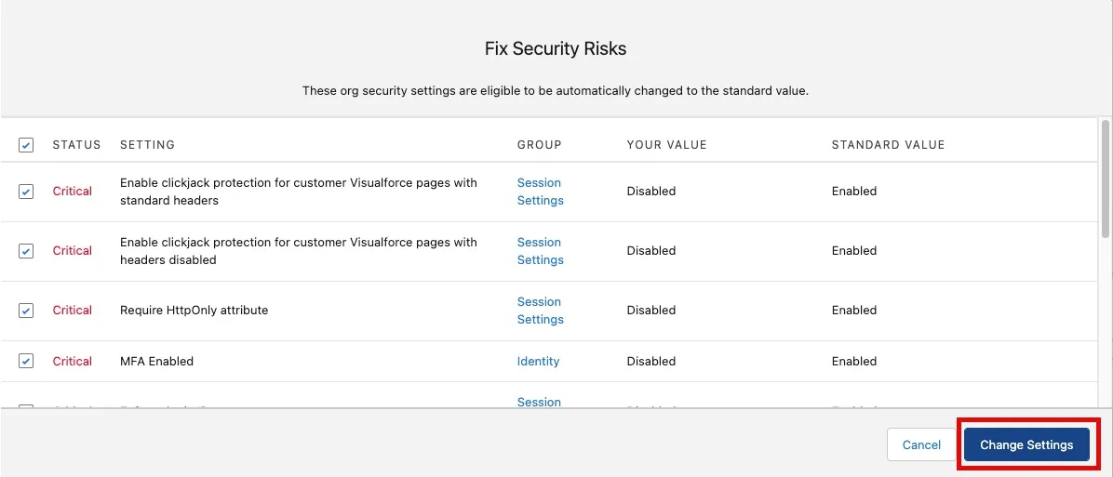Click the Cancel button
Image resolution: width=1113 pixels, height=477 pixels.
(921, 445)
